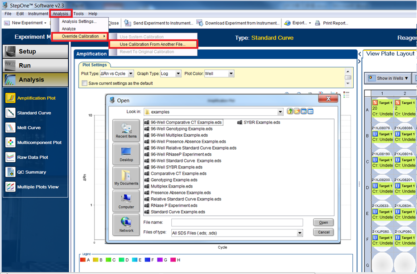This screenshot has height=274, width=417.
Task: Click the Cancel button in dialog
Action: pos(323,232)
